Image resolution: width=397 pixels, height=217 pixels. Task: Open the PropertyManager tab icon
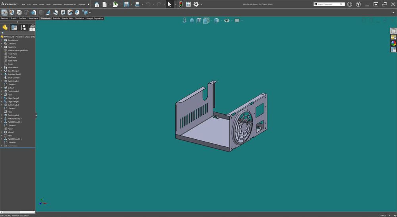click(14, 27)
